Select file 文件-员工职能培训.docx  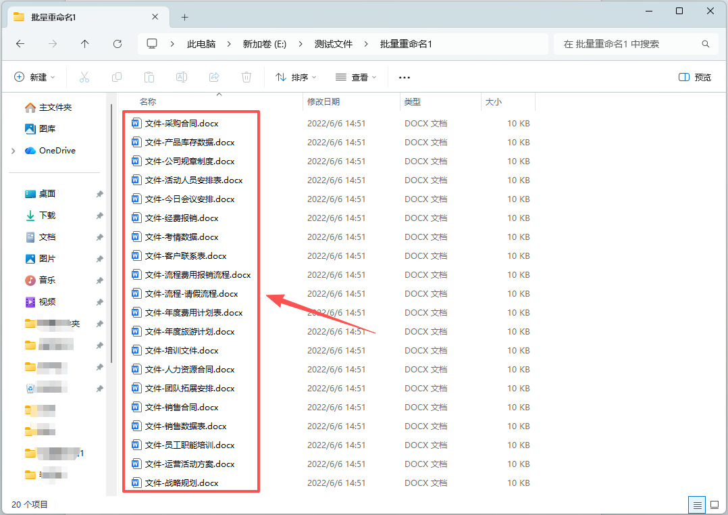click(x=183, y=445)
